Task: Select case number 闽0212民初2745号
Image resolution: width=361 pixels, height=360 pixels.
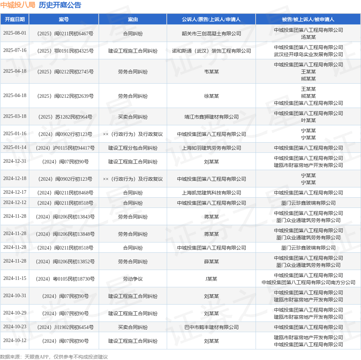Action: pos(65,72)
